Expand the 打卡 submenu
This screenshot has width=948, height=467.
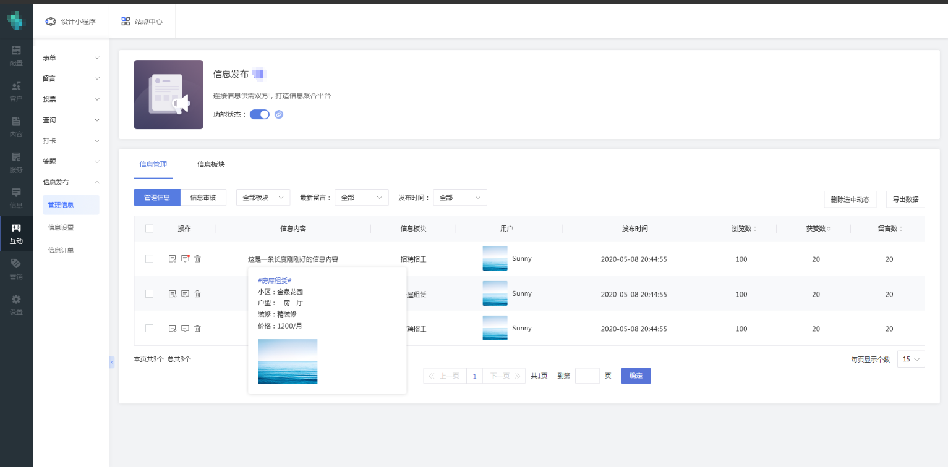(x=71, y=141)
